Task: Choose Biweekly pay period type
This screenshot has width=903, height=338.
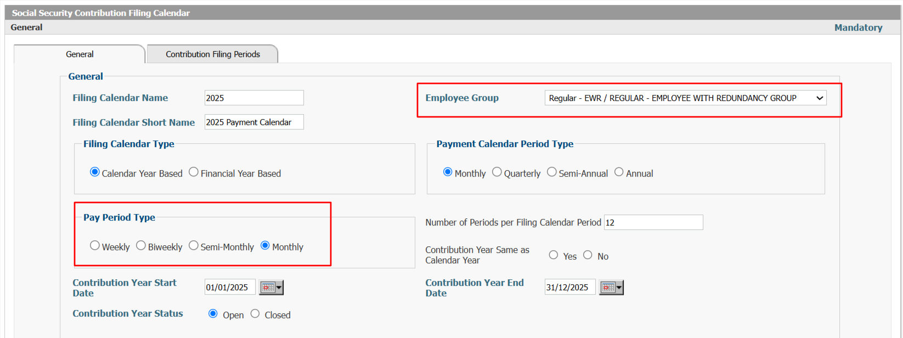Action: coord(141,246)
